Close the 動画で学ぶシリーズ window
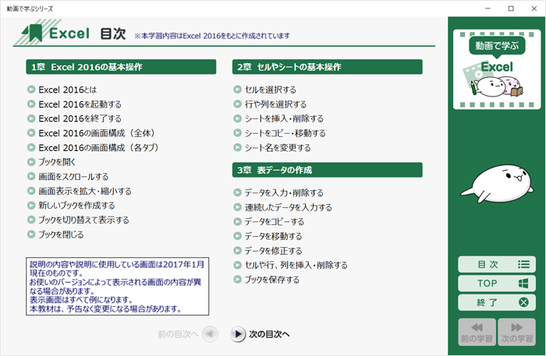Image resolution: width=546 pixels, height=356 pixels. click(x=534, y=9)
